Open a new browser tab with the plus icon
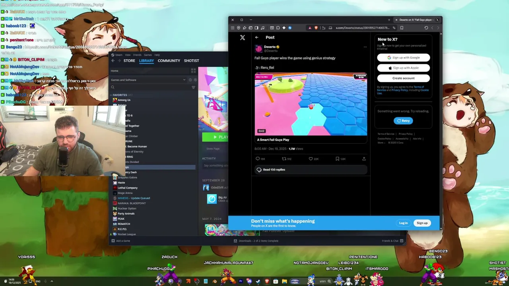This screenshot has height=286, width=509. tap(389, 20)
